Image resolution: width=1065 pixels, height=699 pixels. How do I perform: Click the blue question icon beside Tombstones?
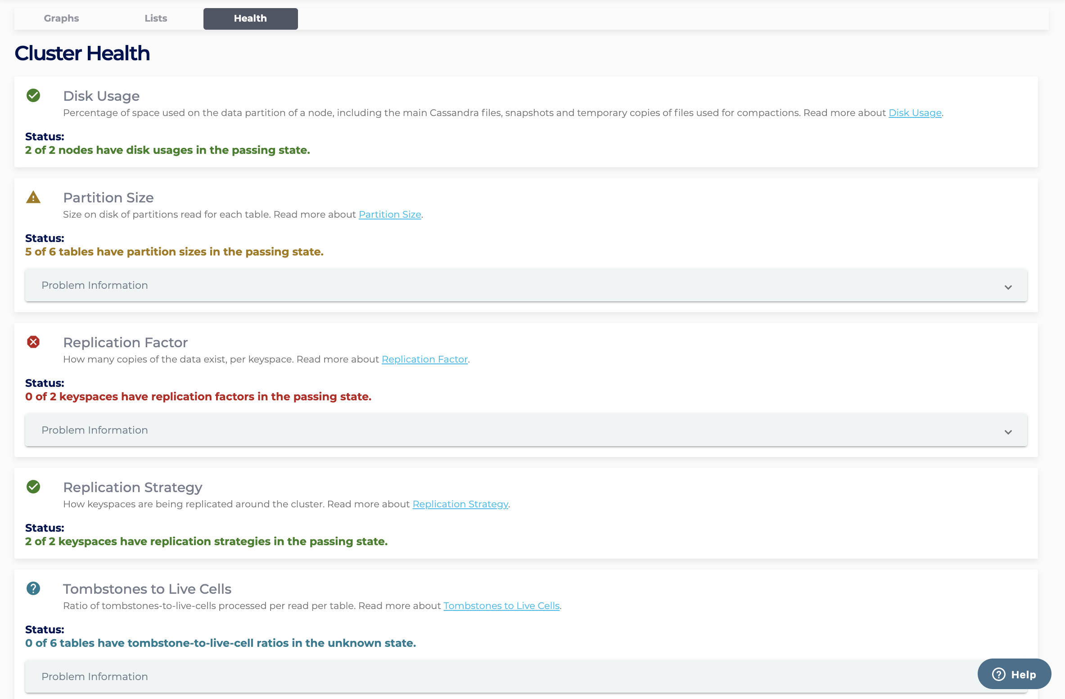(33, 588)
